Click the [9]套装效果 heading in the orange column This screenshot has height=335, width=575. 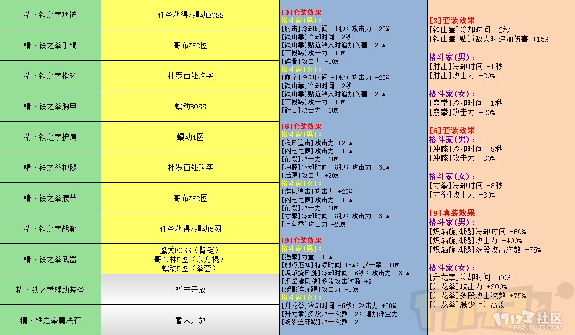(x=452, y=213)
